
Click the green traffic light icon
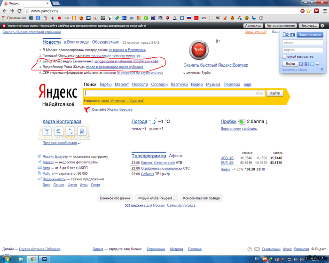click(242, 122)
